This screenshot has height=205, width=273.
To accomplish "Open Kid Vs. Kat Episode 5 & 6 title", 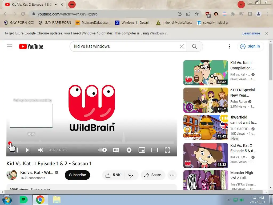I will (x=243, y=148).
